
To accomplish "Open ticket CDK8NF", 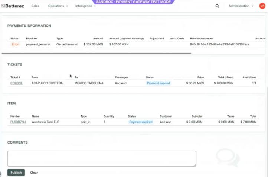I will point(16,83).
